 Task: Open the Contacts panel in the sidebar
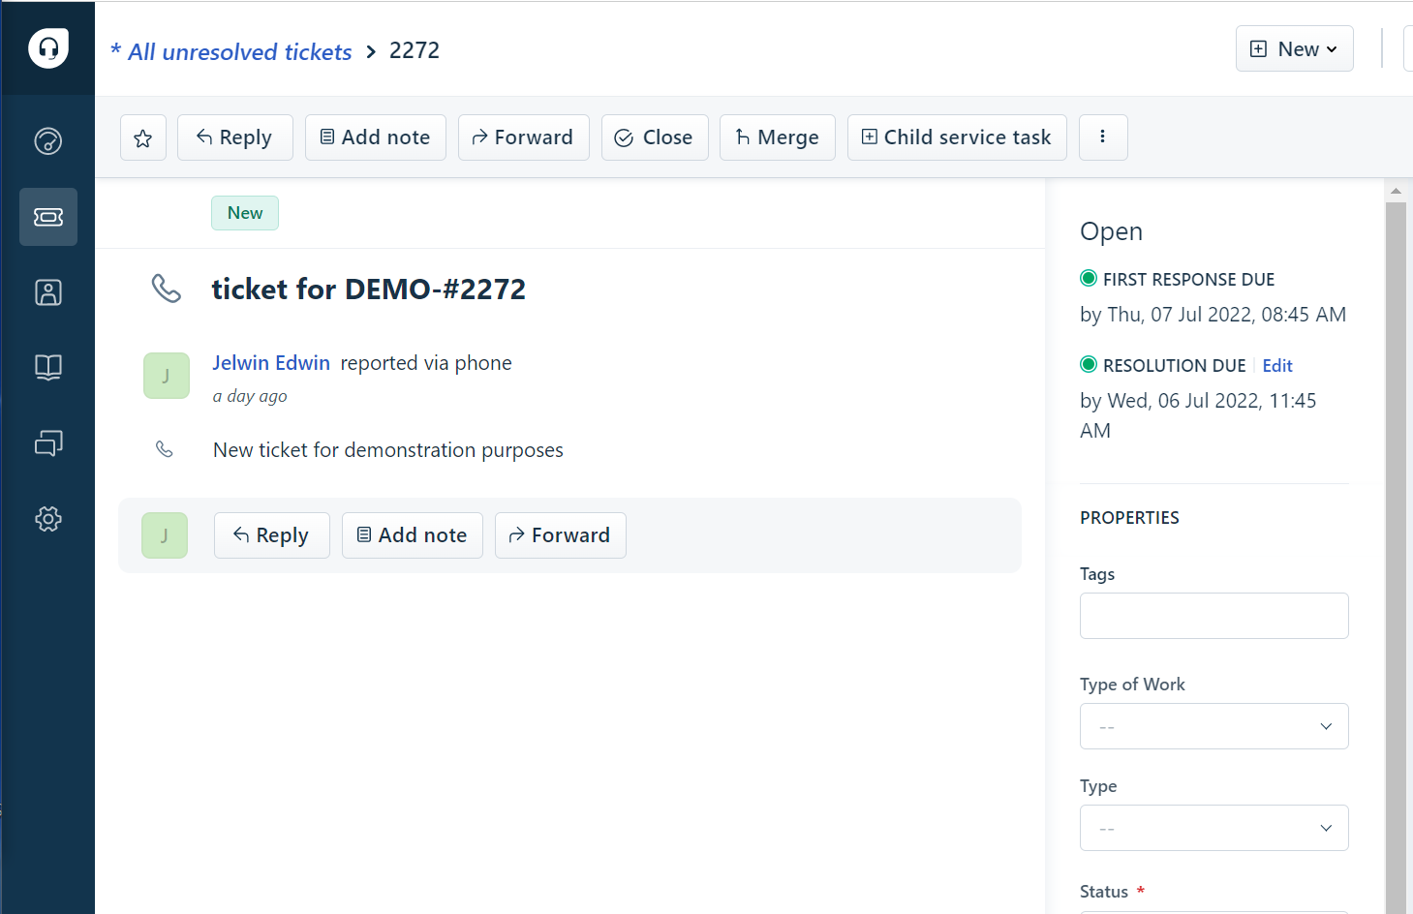48,291
